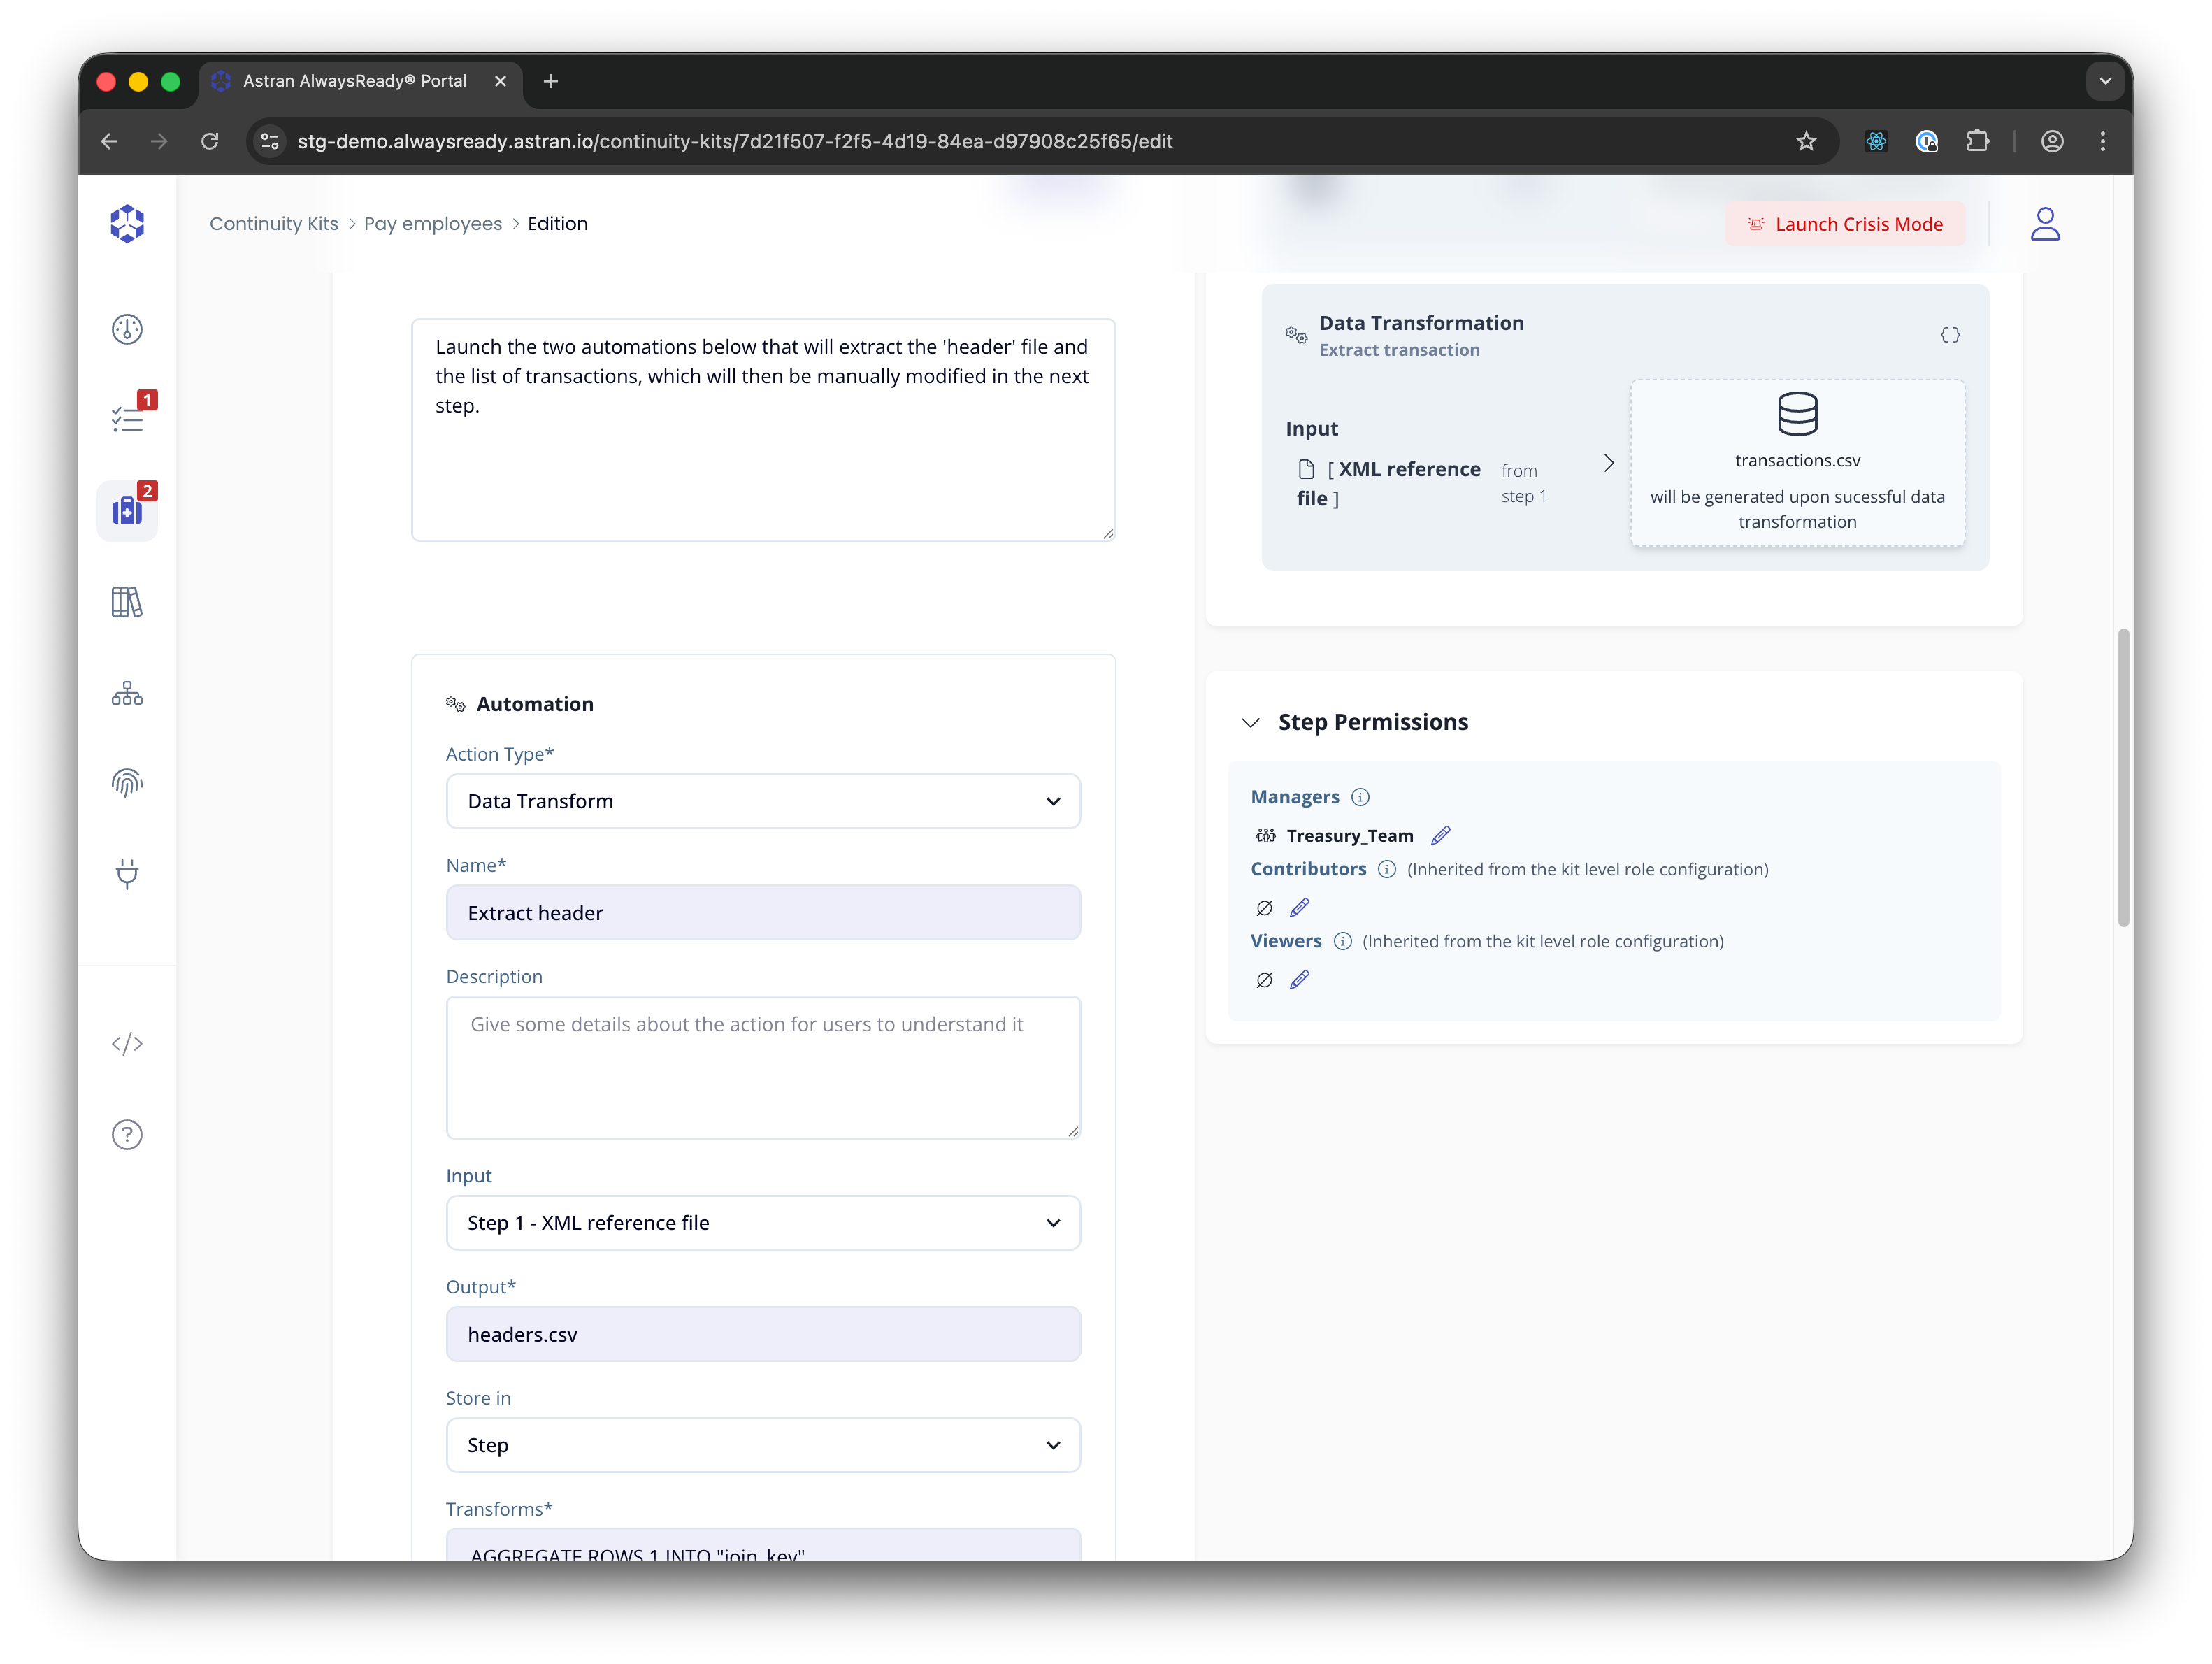Edit Viewers with the pencil icon
The width and height of the screenshot is (2212, 1664).
1299,980
